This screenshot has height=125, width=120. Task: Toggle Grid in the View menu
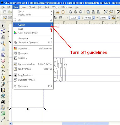[x=33, y=20]
